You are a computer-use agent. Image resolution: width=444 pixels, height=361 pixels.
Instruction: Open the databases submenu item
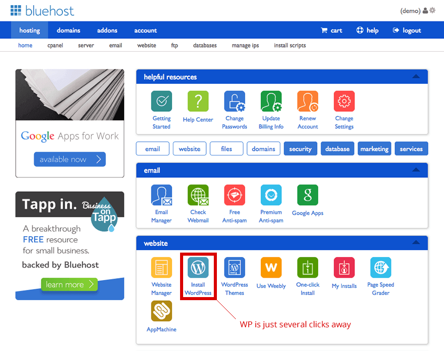(x=205, y=46)
